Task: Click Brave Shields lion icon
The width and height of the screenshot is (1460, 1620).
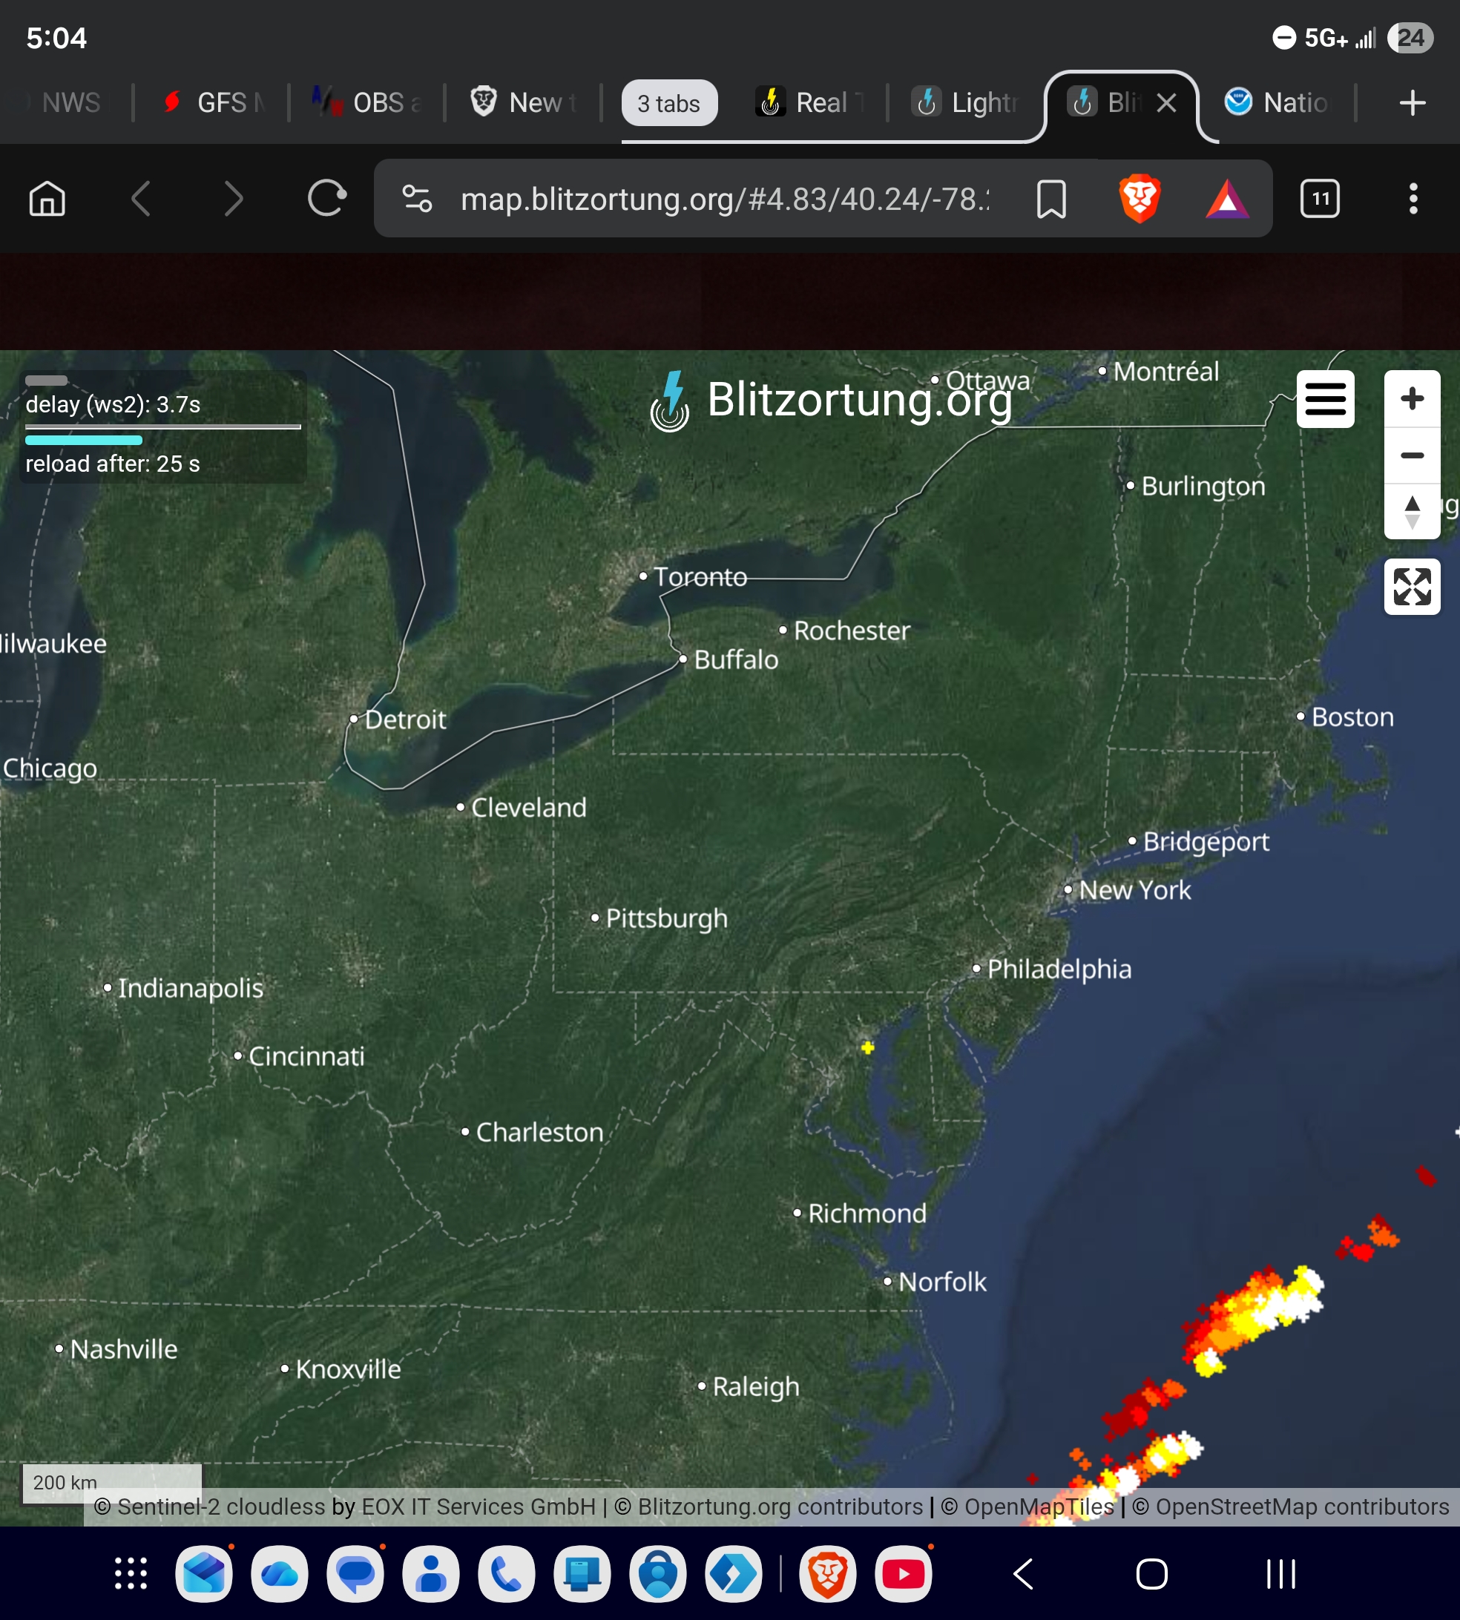Action: click(x=1139, y=199)
